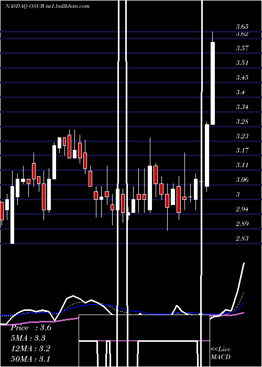Click the 3.4 price axis label

point(241,92)
